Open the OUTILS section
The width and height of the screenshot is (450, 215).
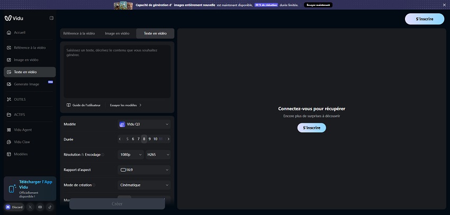click(30, 100)
